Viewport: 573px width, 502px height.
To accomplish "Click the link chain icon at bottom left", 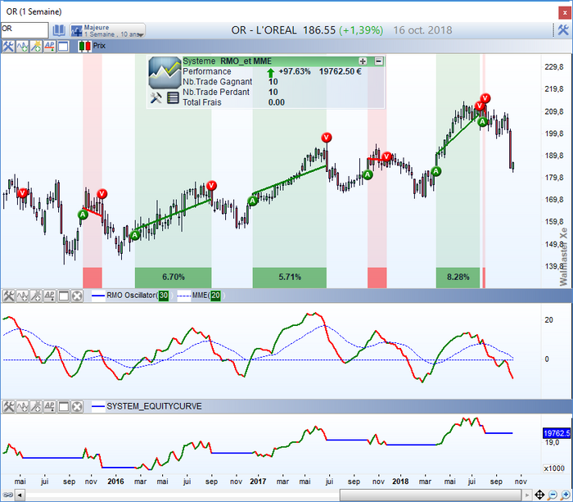I will click(7, 495).
